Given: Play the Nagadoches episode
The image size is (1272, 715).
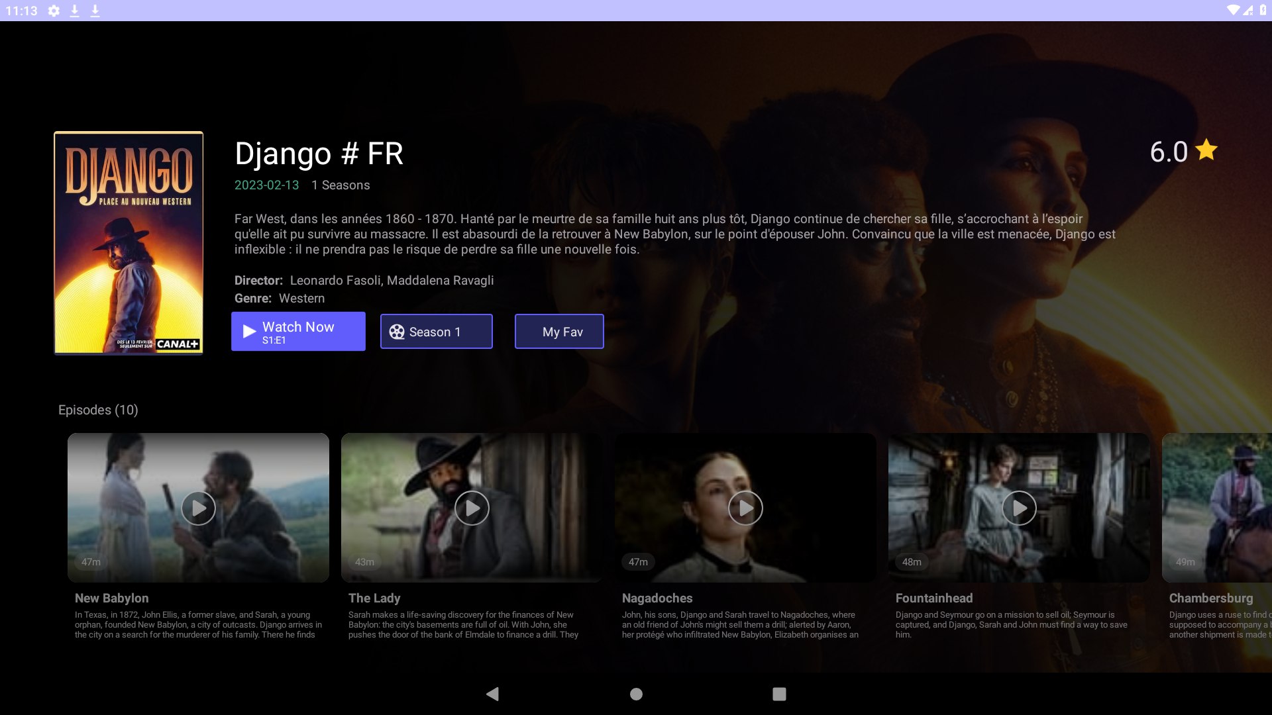Looking at the screenshot, I should coord(745,507).
